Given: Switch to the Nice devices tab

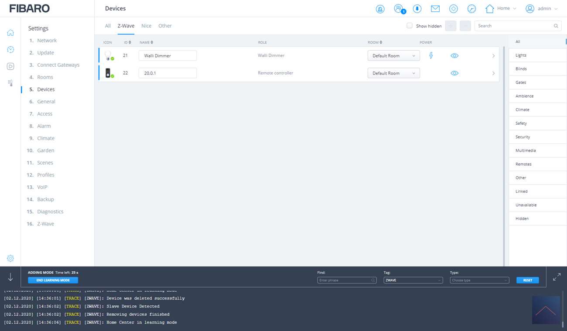Looking at the screenshot, I should (146, 26).
